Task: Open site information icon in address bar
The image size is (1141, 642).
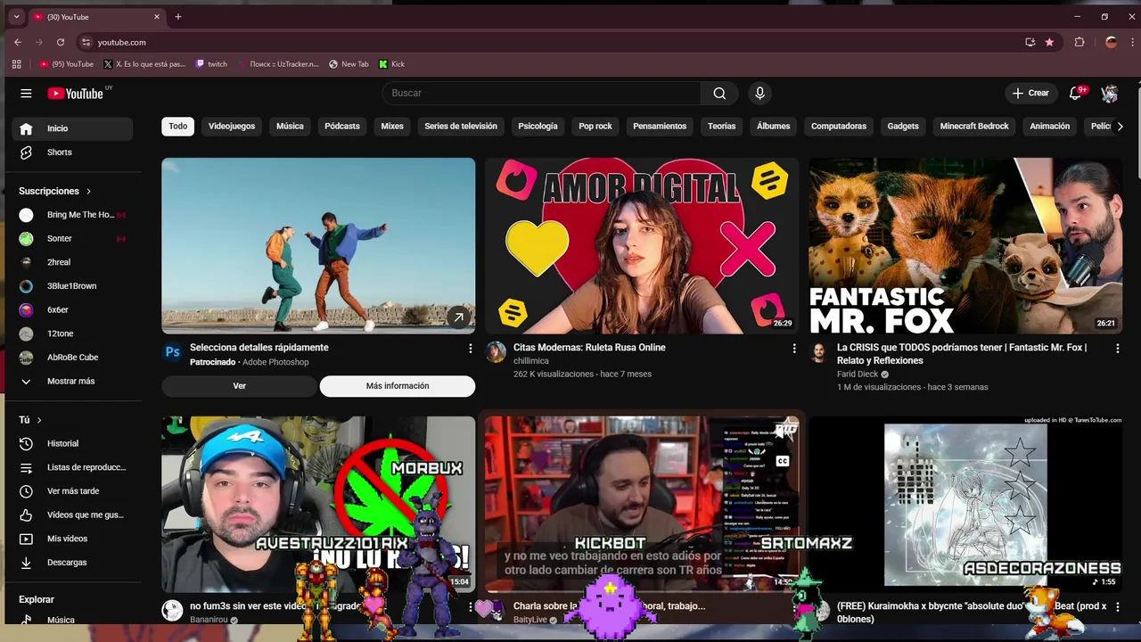Action: [86, 42]
